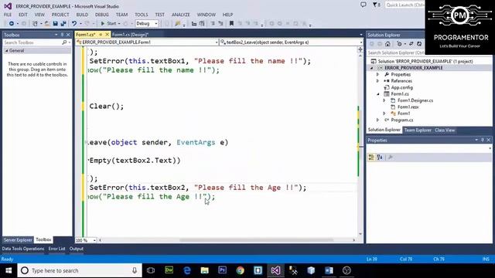Click the Windows Start button
Image resolution: width=495 pixels, height=278 pixels.
[x=9, y=270]
